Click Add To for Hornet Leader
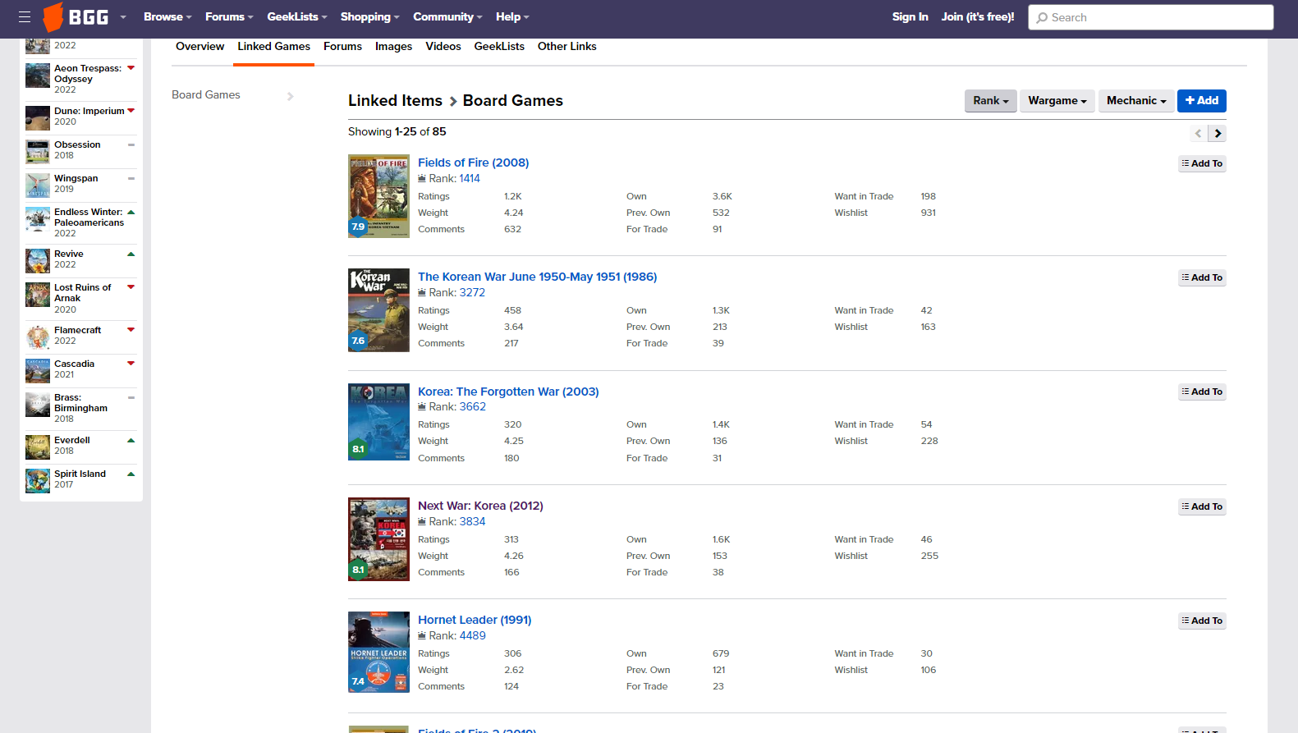 coord(1202,621)
